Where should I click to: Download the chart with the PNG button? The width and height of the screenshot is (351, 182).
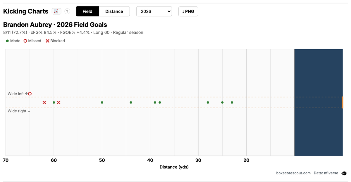pos(188,11)
